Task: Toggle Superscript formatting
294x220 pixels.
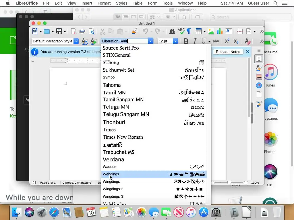Action: (x=227, y=41)
